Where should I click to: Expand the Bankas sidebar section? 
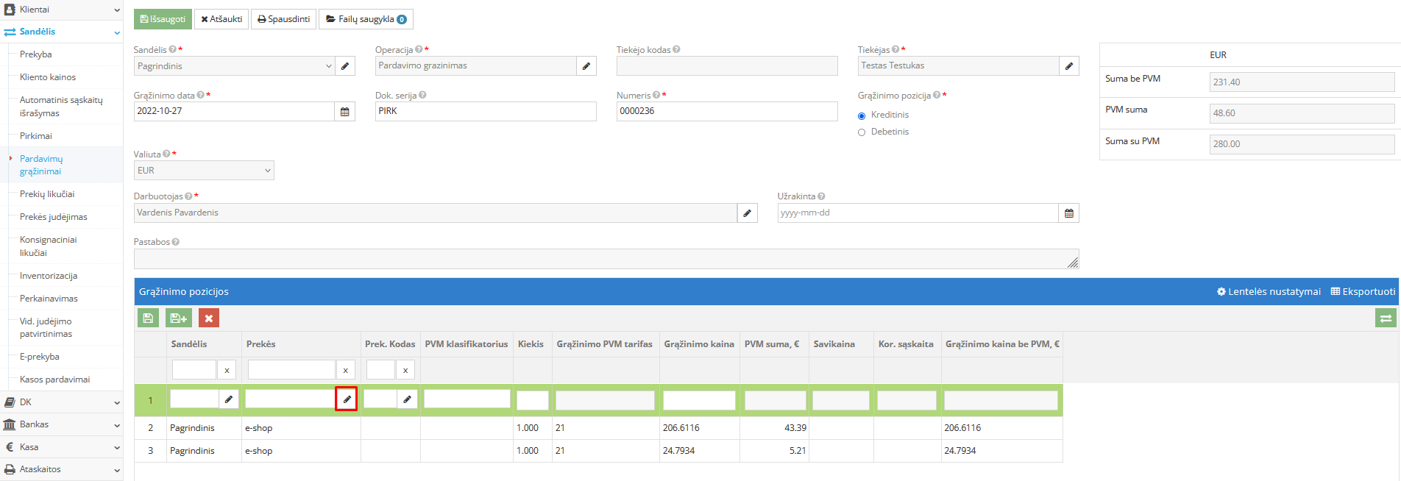[61, 424]
